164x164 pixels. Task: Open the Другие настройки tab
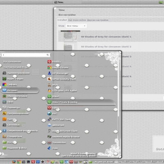98,20
